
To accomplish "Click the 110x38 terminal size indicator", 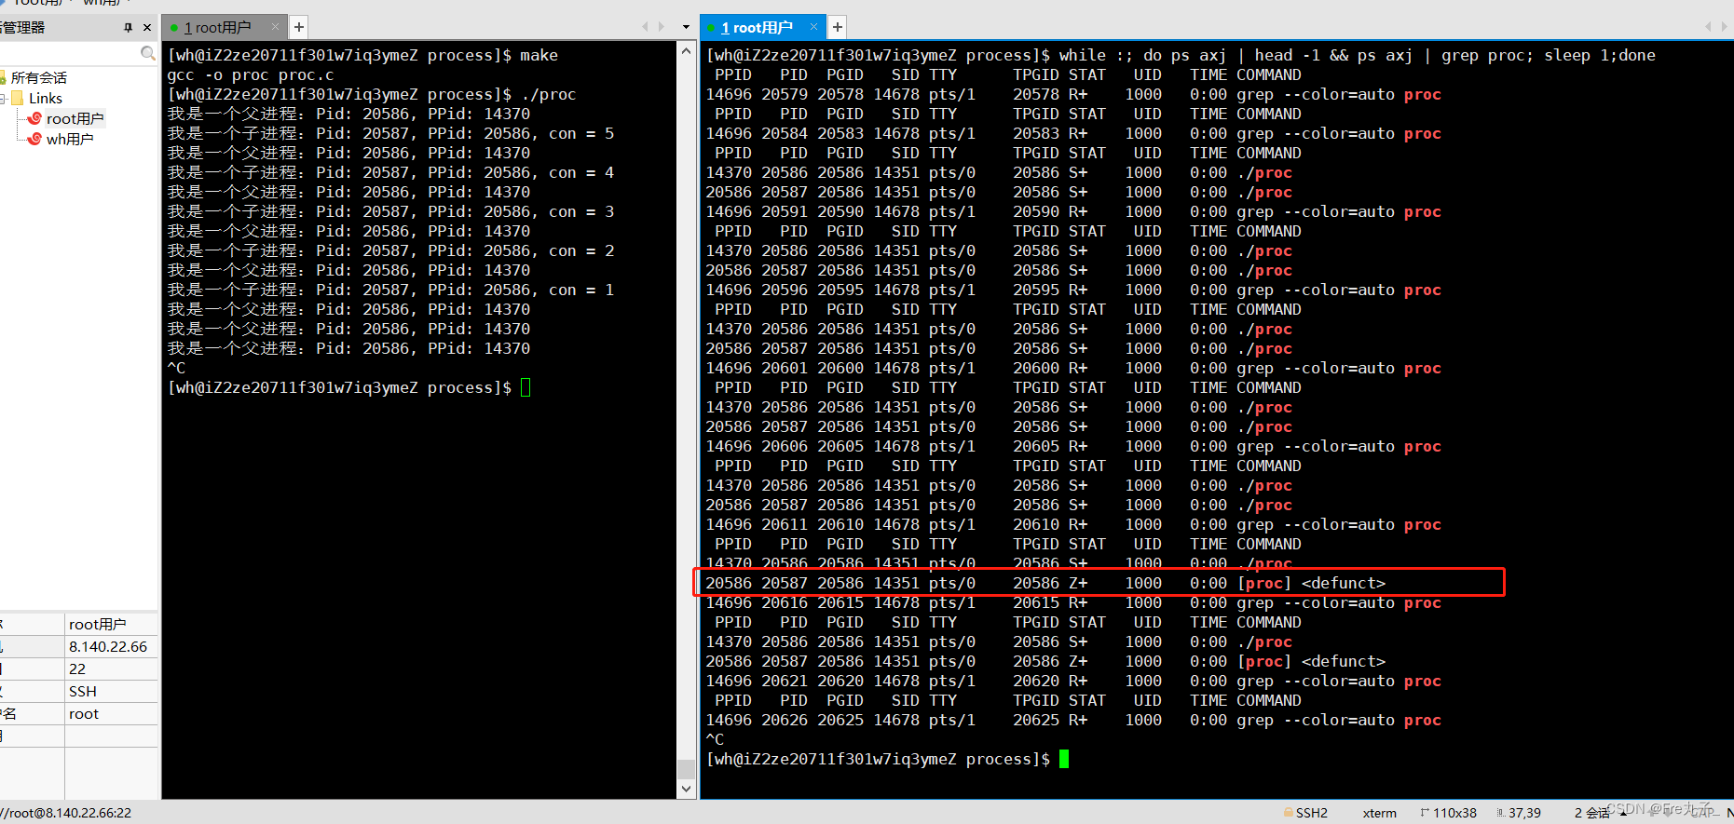I will (x=1449, y=813).
